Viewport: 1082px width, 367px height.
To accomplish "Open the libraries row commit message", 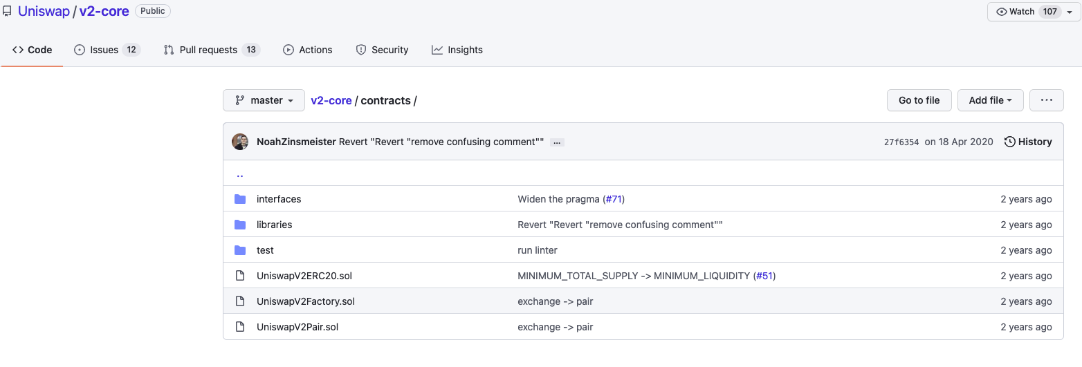I will coord(620,225).
